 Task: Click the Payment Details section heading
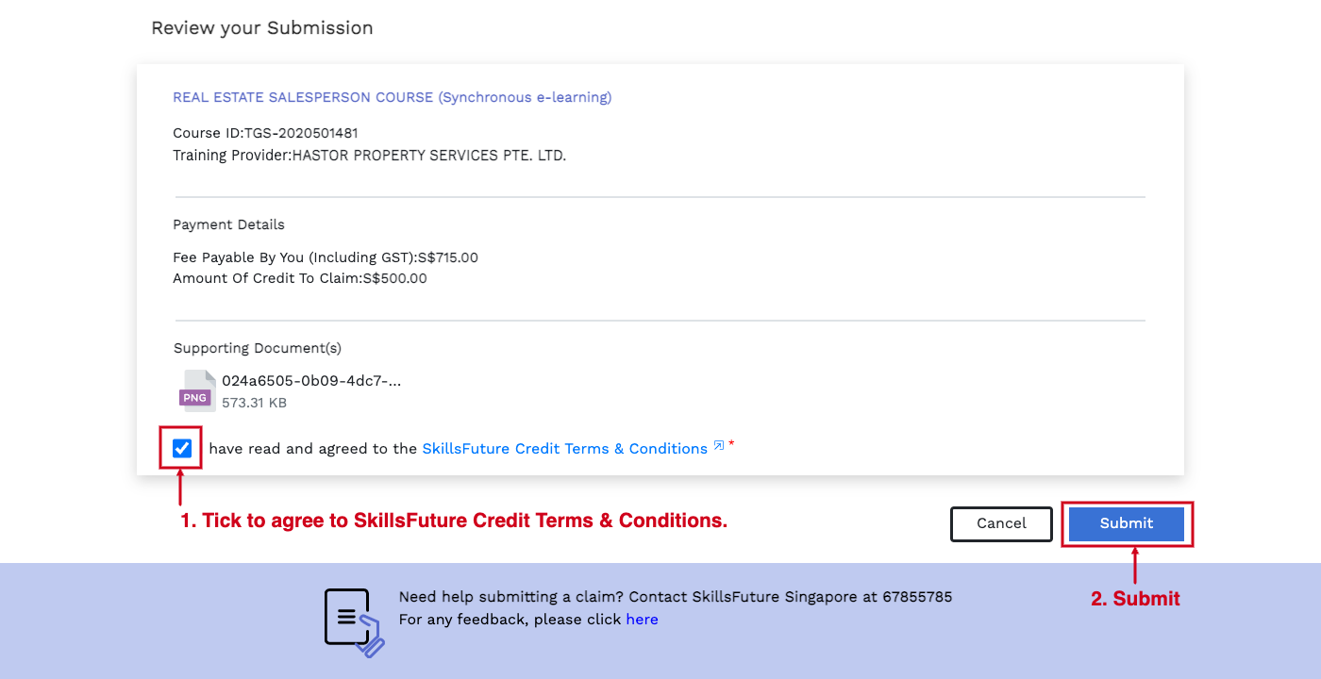228,224
